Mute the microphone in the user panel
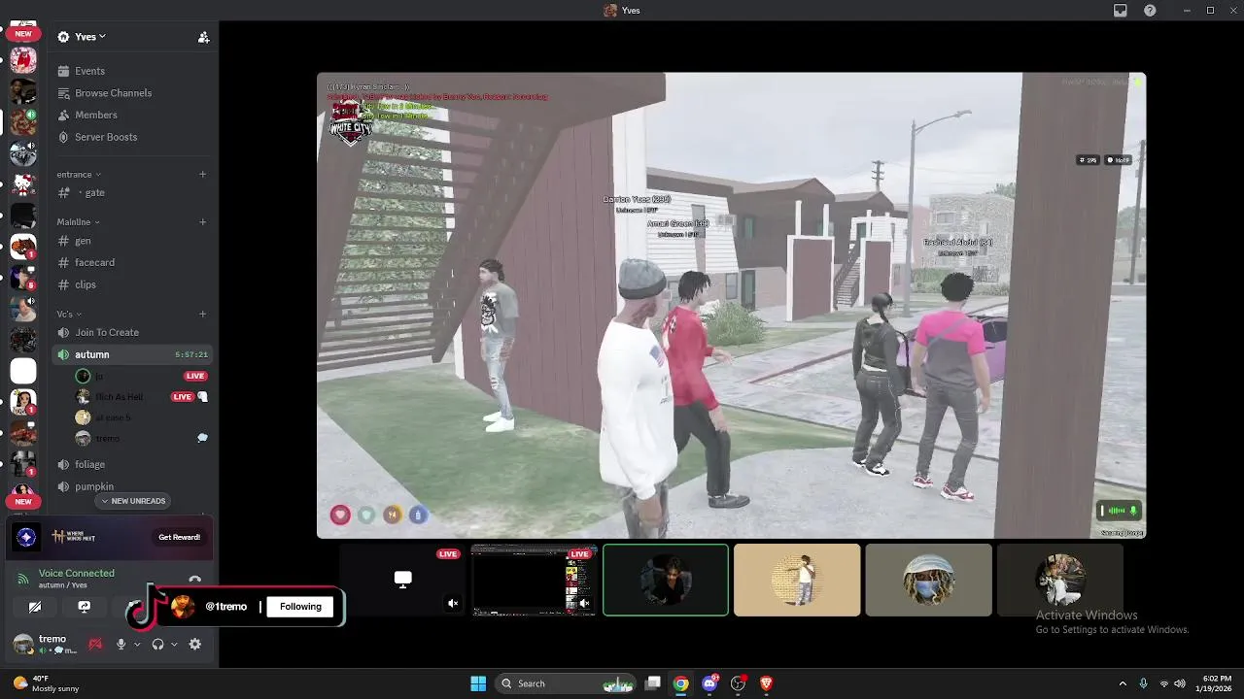Screen dimensions: 1244x699 pyautogui.click(x=121, y=644)
